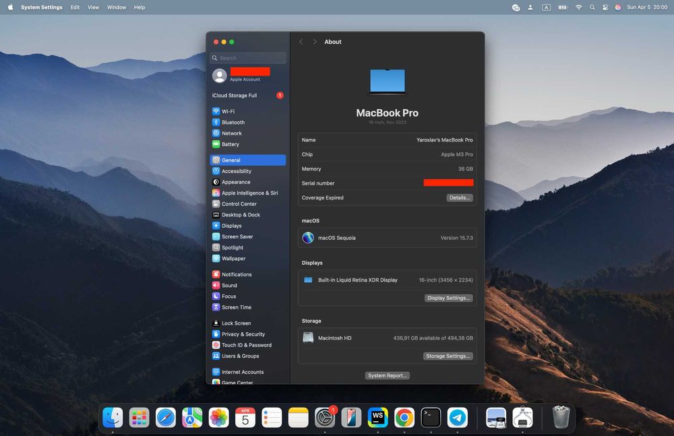Click the computer name Yaroslav's MacBook Pro
This screenshot has height=436, width=674.
point(444,140)
